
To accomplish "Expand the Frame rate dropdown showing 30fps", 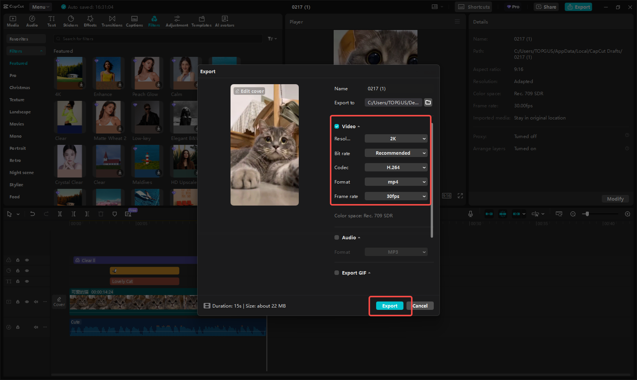I will pos(396,196).
